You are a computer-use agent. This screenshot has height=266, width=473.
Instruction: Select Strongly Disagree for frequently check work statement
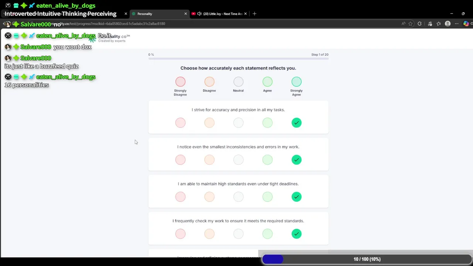tap(180, 233)
